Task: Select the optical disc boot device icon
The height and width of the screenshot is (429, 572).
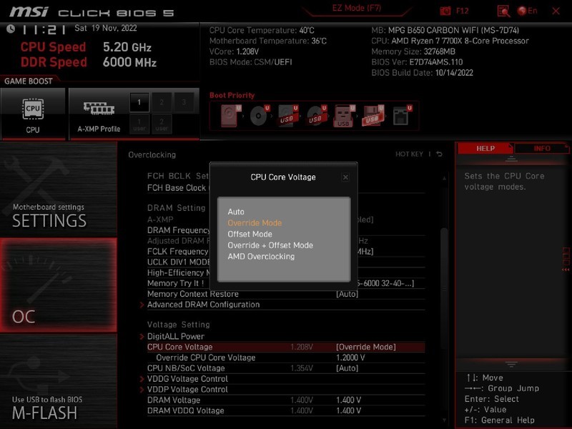Action: [260, 116]
